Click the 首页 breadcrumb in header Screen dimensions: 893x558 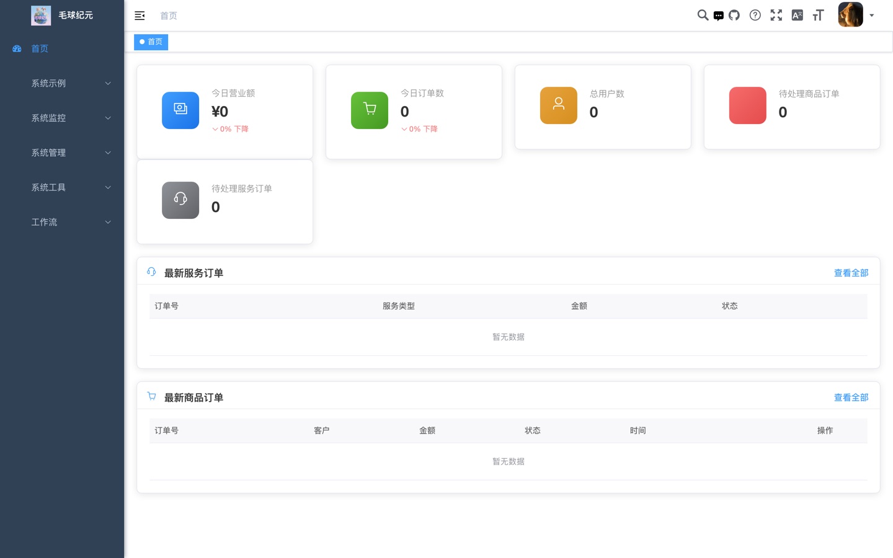[169, 15]
